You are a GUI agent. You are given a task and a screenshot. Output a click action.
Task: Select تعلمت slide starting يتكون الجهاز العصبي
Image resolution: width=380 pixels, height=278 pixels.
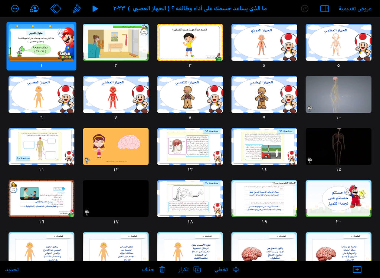click(42, 246)
